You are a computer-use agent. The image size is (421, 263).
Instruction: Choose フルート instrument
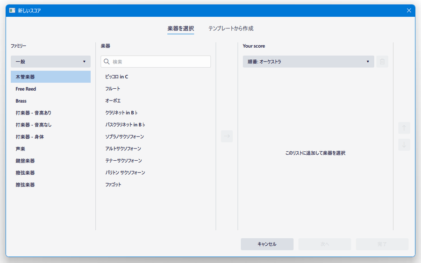(x=156, y=89)
